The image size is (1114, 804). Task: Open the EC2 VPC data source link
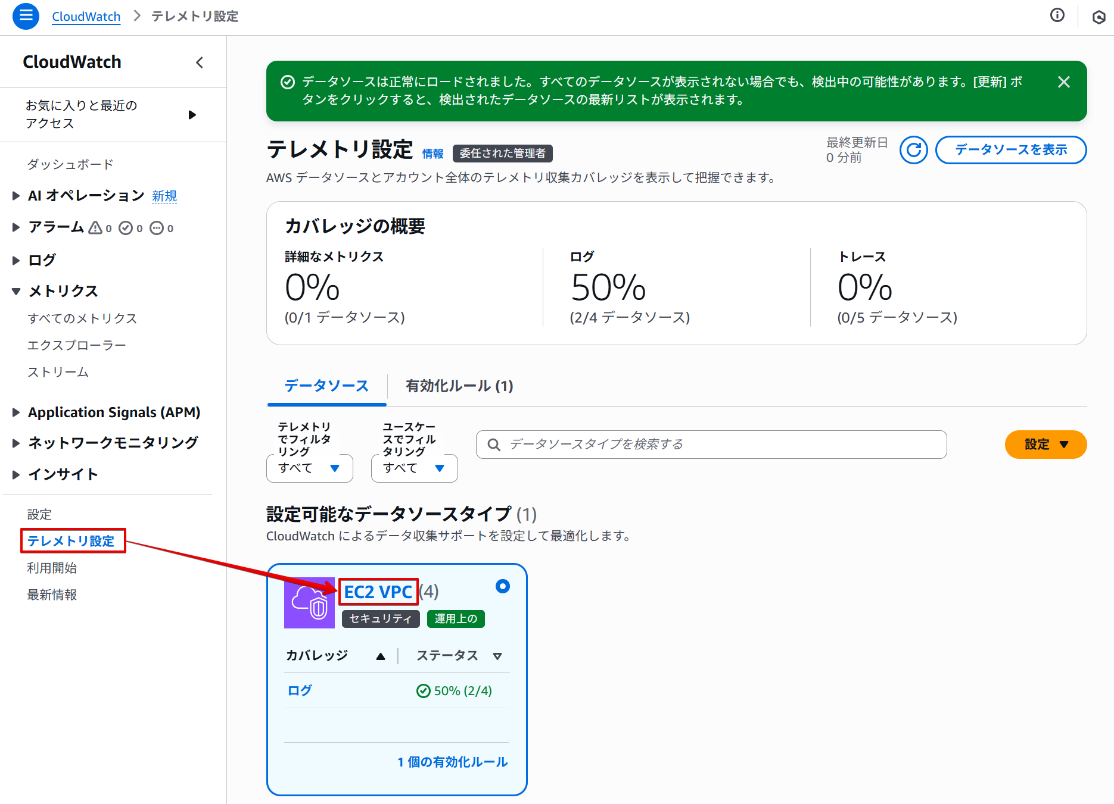[x=378, y=592]
